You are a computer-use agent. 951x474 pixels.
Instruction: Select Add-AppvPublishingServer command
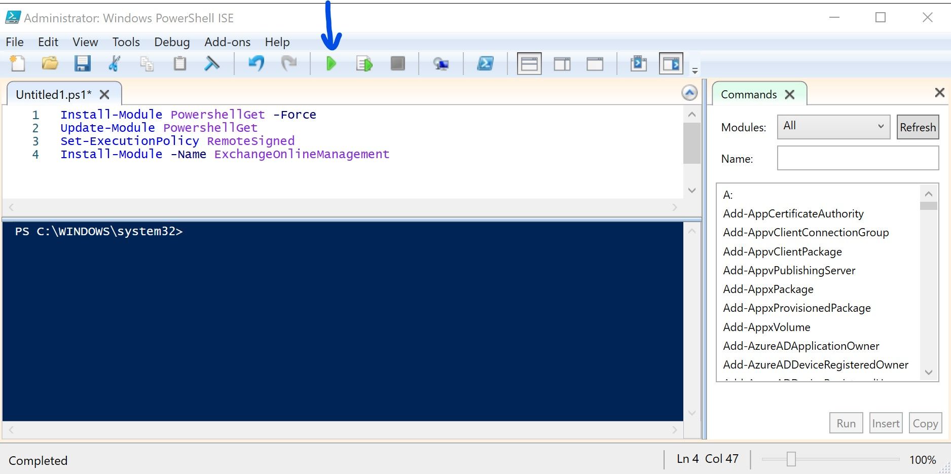(789, 270)
